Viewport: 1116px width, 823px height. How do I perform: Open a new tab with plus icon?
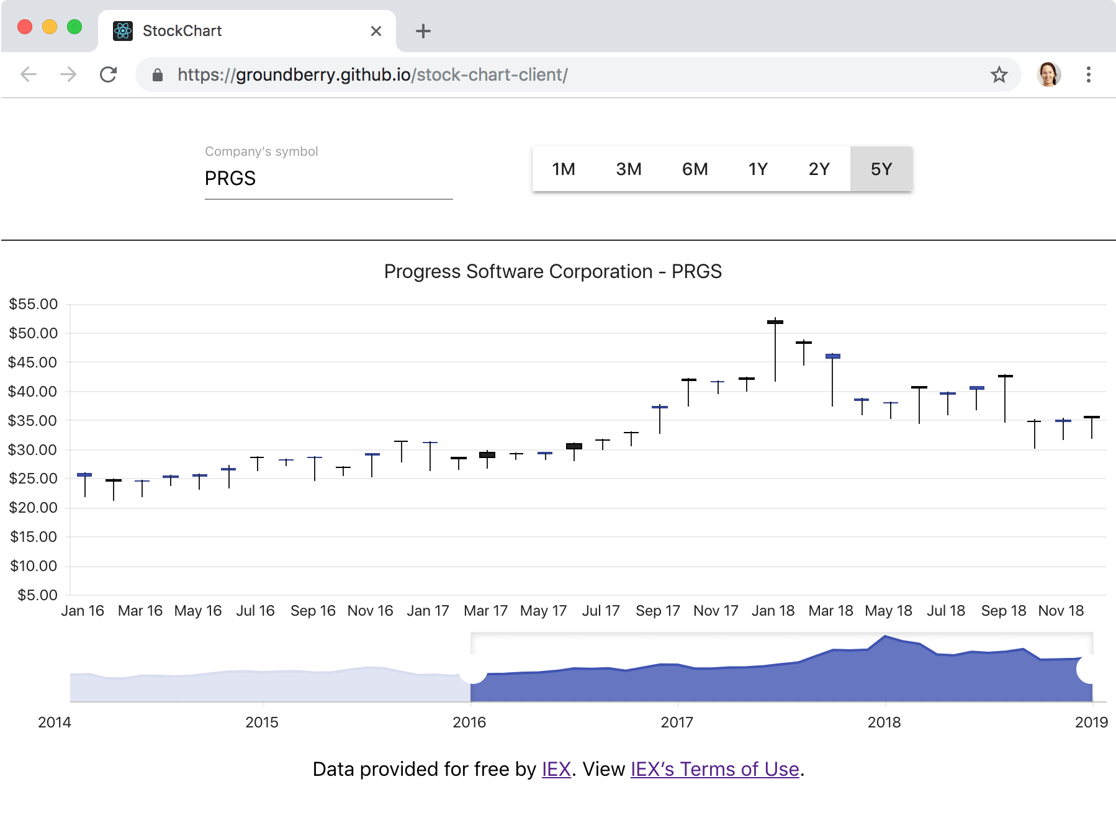coord(423,31)
